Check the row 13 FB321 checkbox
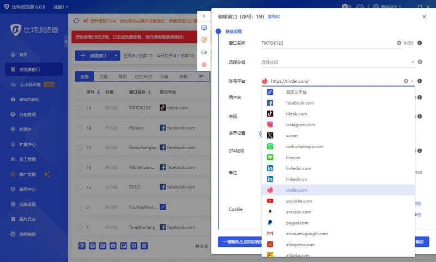The height and width of the screenshot is (262, 436). point(79,187)
